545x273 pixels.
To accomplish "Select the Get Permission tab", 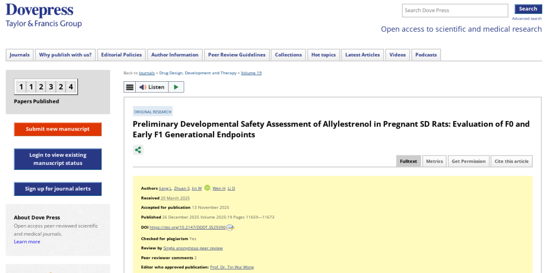I will [x=468, y=161].
